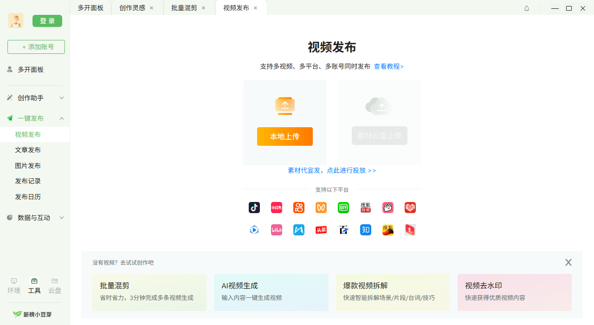
Task: Click the pink Pipixia frog icon
Action: coord(388,208)
